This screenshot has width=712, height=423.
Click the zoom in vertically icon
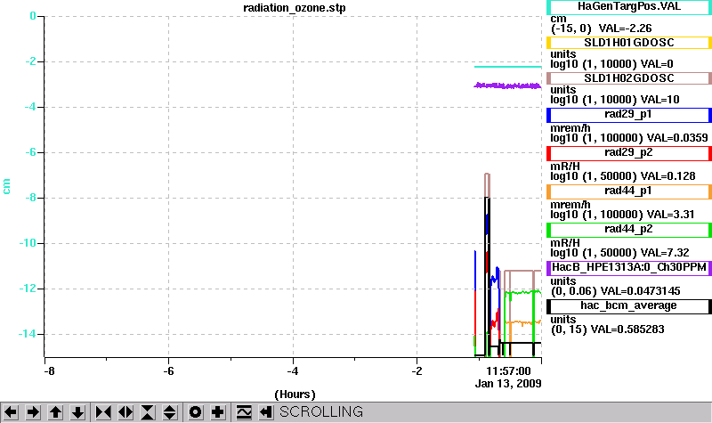point(148,412)
